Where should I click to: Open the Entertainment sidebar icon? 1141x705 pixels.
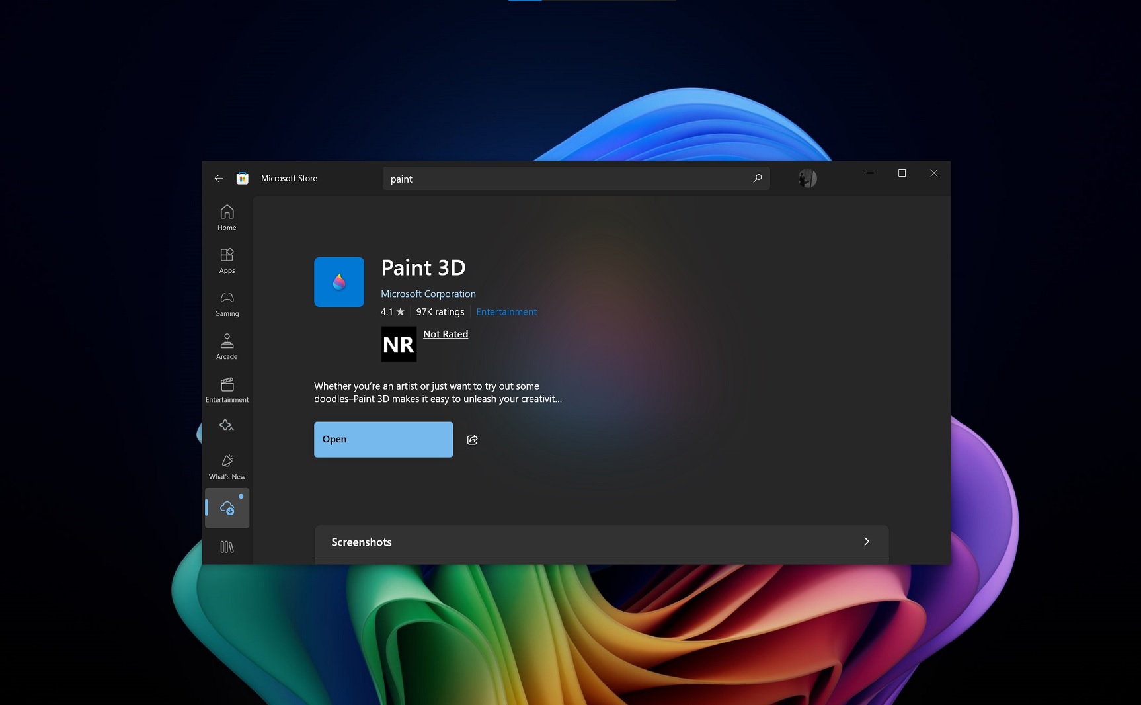pos(227,388)
